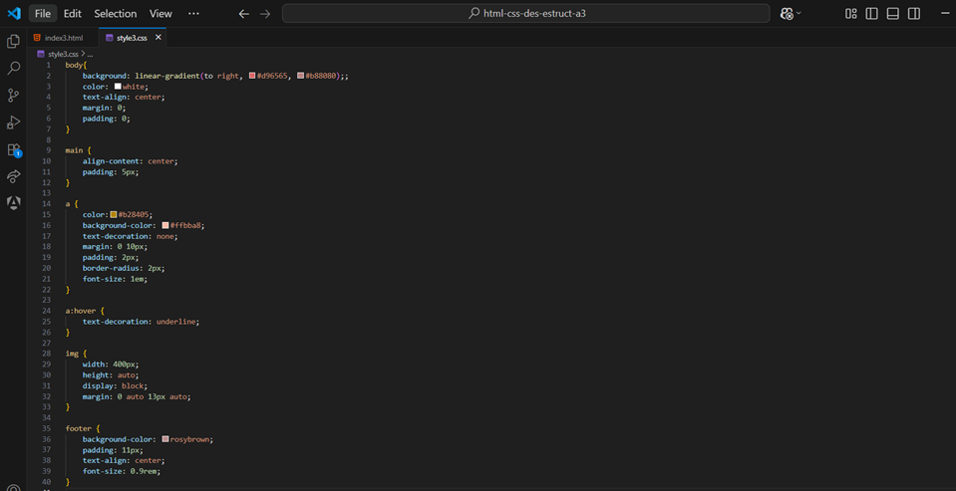The height and width of the screenshot is (491, 956).
Task: Open the Selection menu
Action: tap(116, 13)
